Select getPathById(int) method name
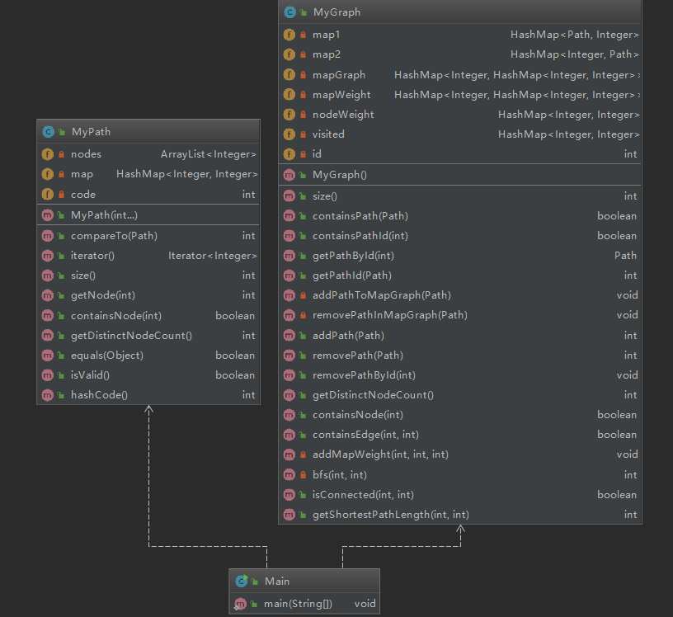 [x=353, y=256]
